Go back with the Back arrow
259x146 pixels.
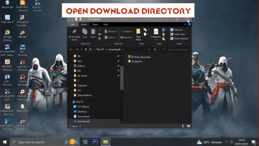click(x=71, y=49)
